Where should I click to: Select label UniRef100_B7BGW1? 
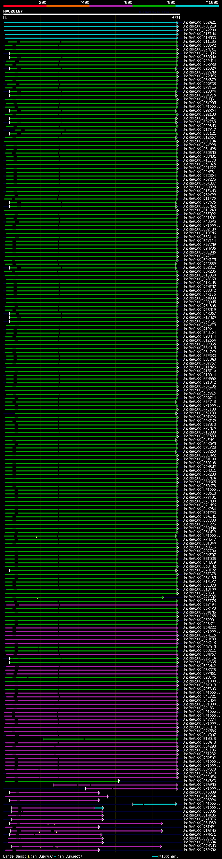pyautogui.click(x=199, y=593)
